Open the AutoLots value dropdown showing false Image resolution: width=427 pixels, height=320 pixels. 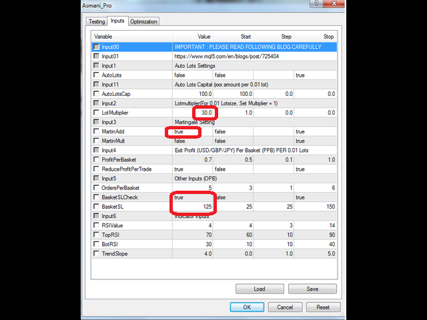coord(193,75)
